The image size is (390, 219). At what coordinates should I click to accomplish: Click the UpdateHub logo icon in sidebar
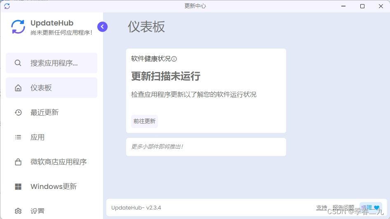18,27
